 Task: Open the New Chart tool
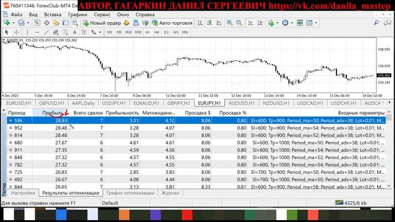click(7, 23)
